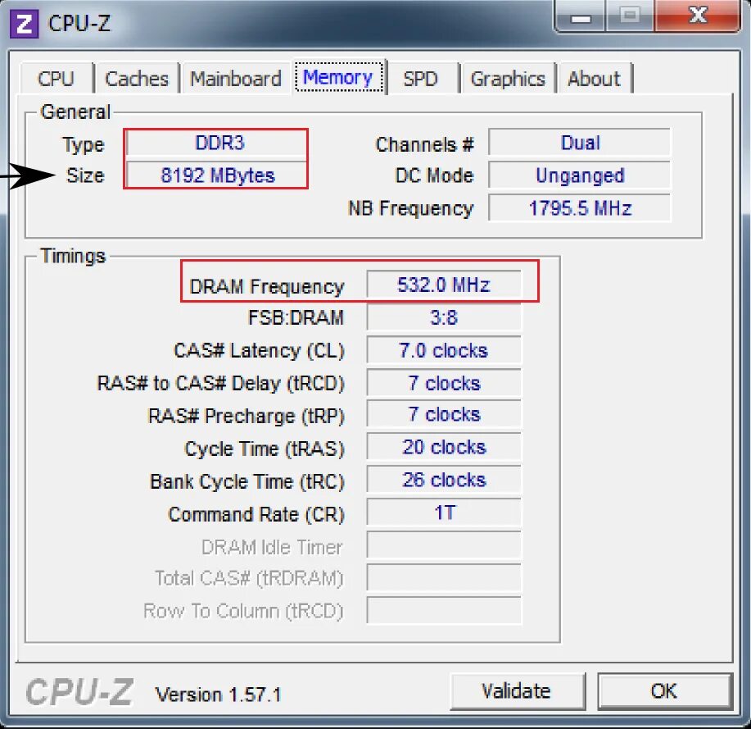Image resolution: width=751 pixels, height=729 pixels.
Task: Click the 'Cycle Time (tRAS)' label
Action: tap(265, 449)
